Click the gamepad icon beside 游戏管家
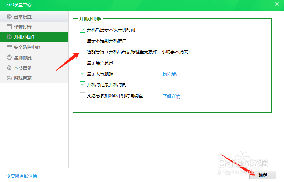This screenshot has width=284, height=182. coord(9,78)
